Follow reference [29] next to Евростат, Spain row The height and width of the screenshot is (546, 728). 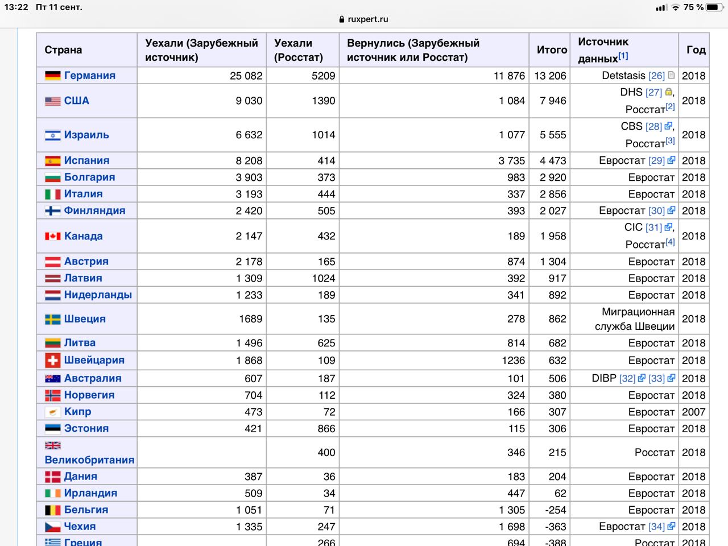click(657, 161)
